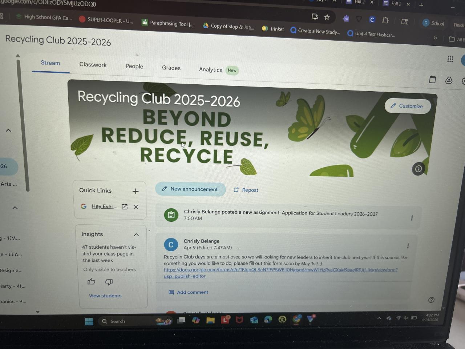Open Copy of Stop & Jot bookmark
Image resolution: width=465 pixels, height=349 pixels.
(x=229, y=26)
